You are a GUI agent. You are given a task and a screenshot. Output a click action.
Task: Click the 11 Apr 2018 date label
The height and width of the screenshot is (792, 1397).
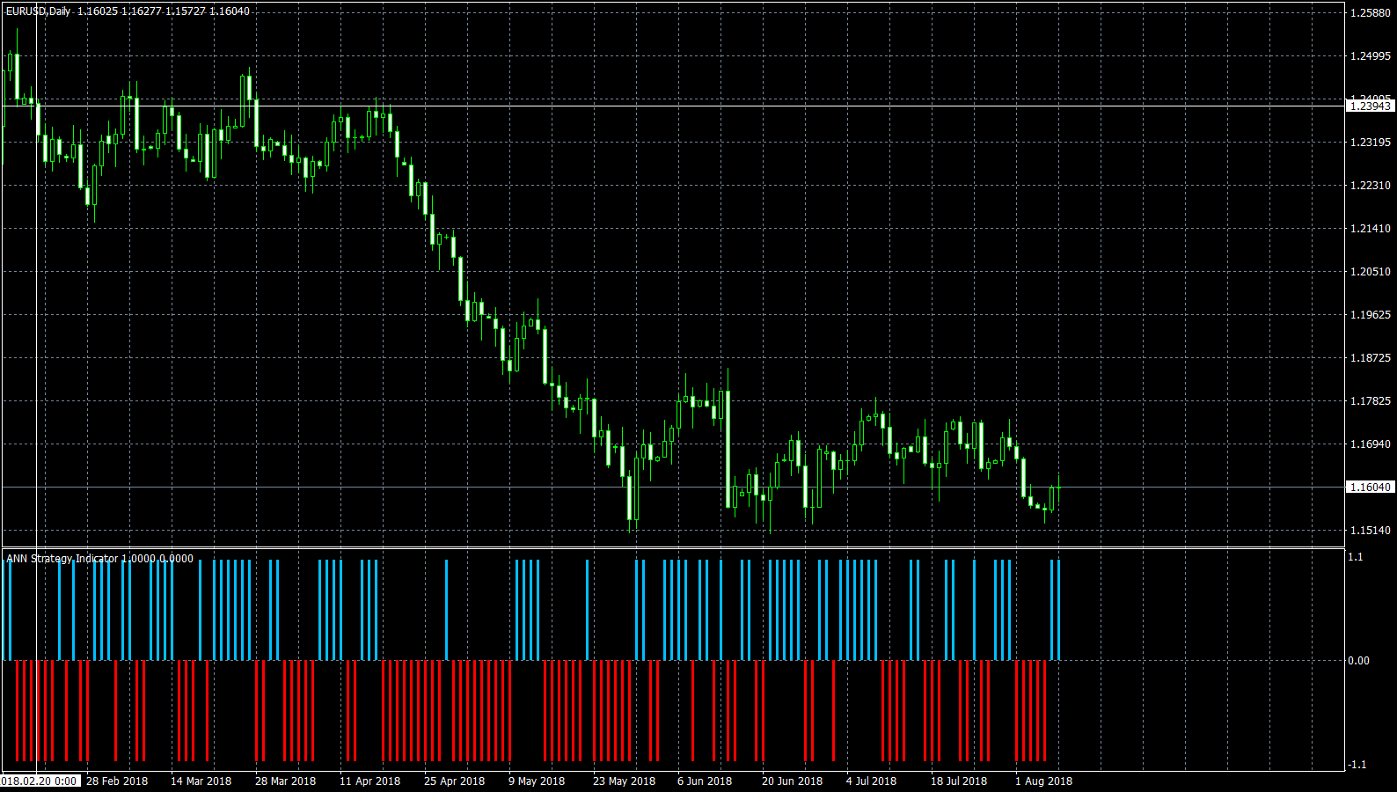click(x=369, y=781)
